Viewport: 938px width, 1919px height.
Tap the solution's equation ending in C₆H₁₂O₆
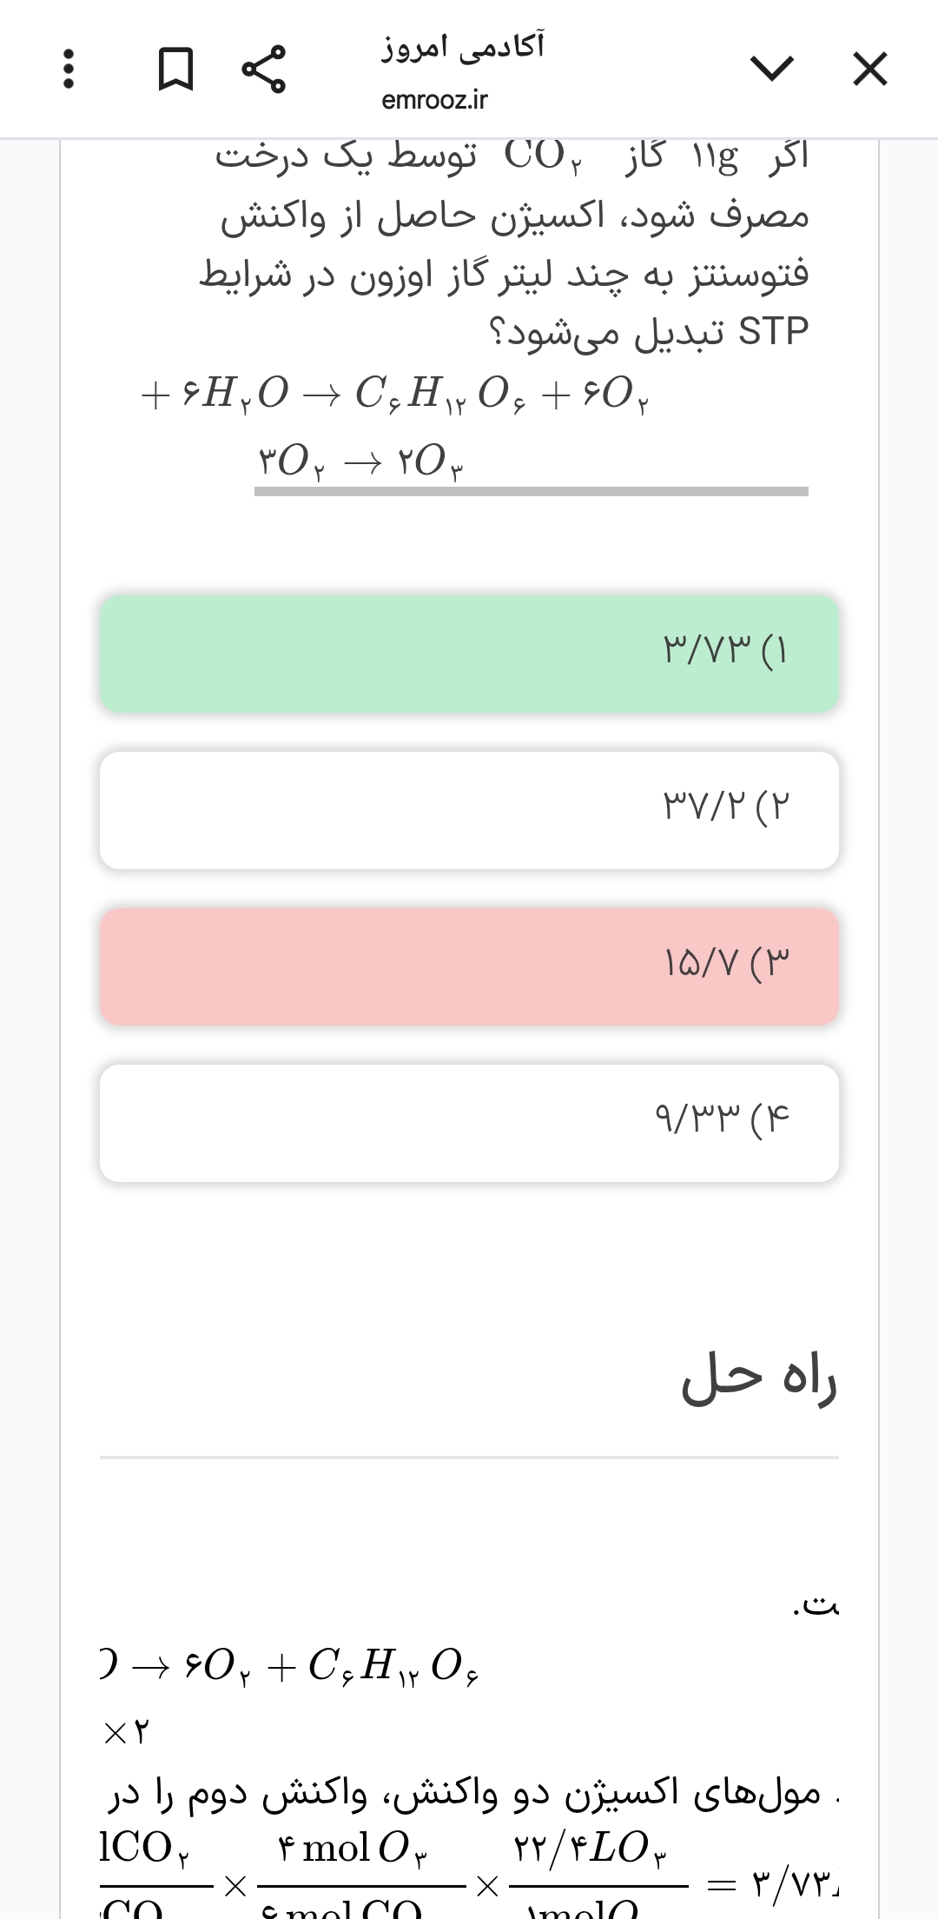click(291, 1665)
